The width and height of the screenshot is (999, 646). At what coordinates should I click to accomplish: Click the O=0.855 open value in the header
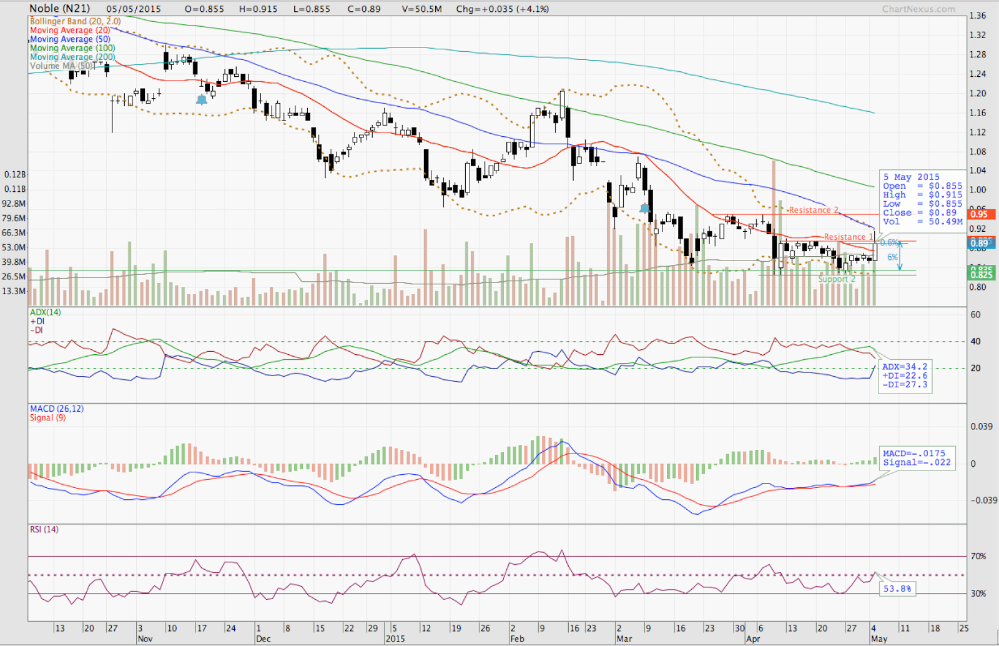[x=204, y=9]
